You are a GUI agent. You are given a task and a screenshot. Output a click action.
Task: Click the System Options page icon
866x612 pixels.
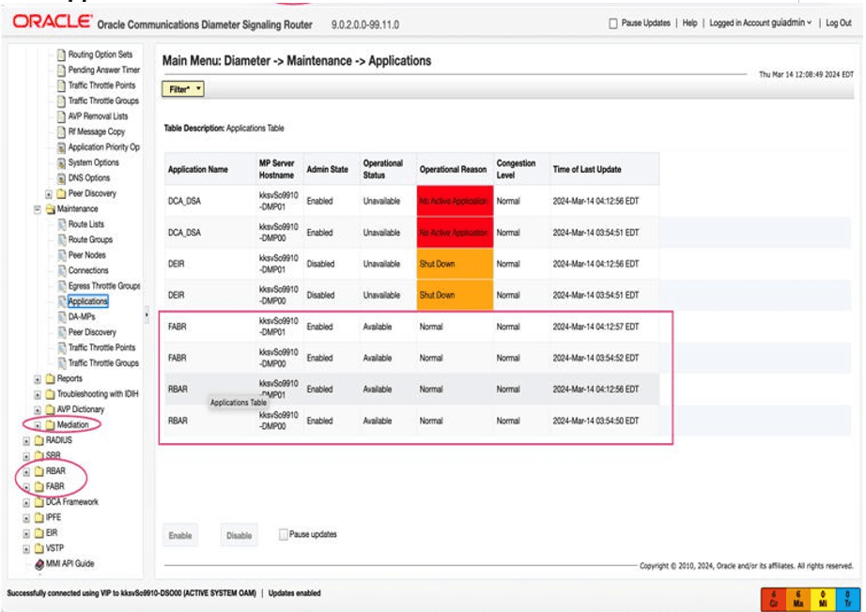coord(62,162)
